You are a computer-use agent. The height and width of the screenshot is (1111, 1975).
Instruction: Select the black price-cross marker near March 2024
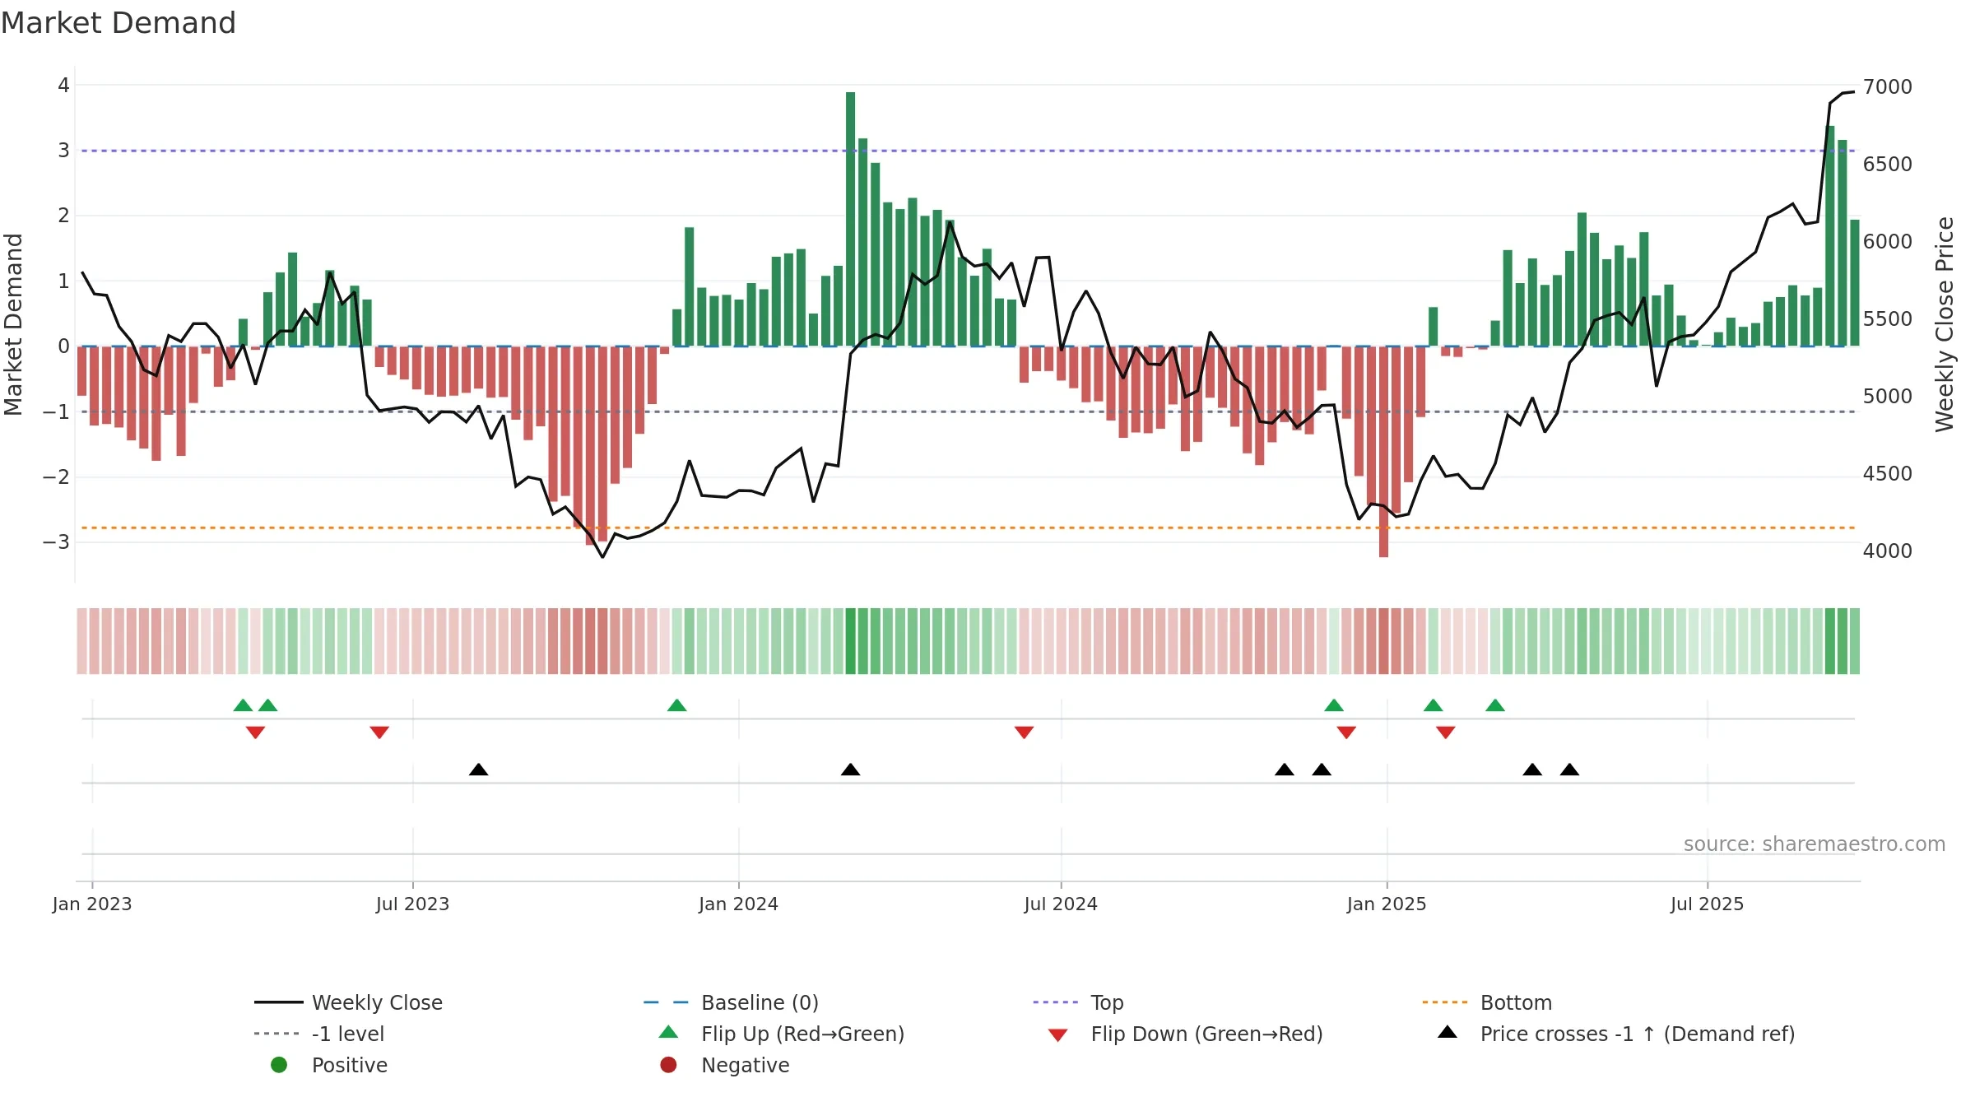[851, 769]
